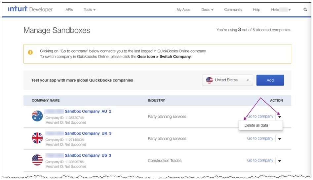The height and width of the screenshot is (180, 313).
Task: Click the yellow warning notice icon
Action: (x=30, y=52)
